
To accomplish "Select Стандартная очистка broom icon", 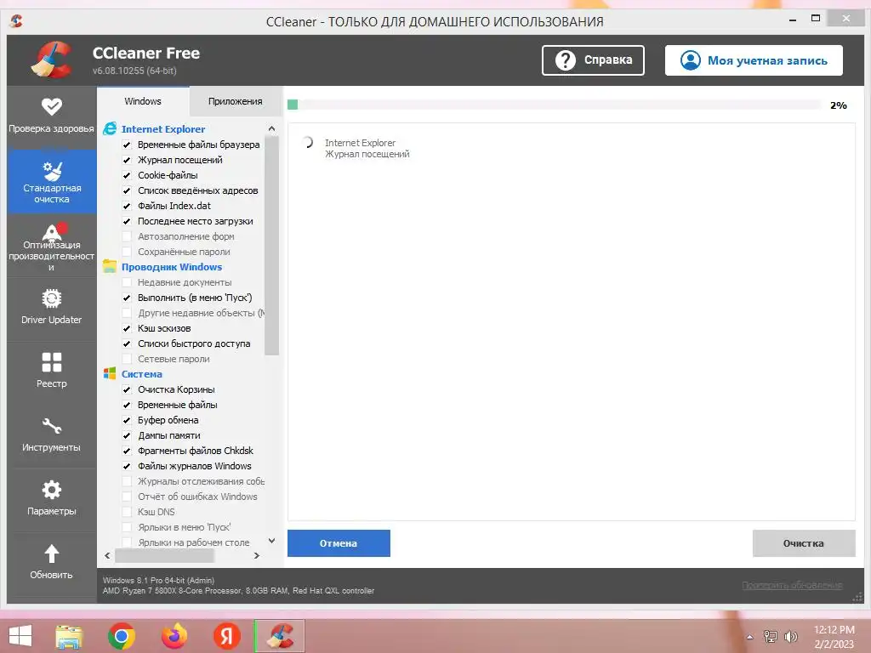I will pyautogui.click(x=52, y=170).
